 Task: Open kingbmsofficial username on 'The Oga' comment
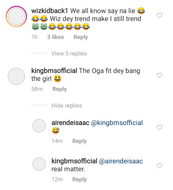54,70
